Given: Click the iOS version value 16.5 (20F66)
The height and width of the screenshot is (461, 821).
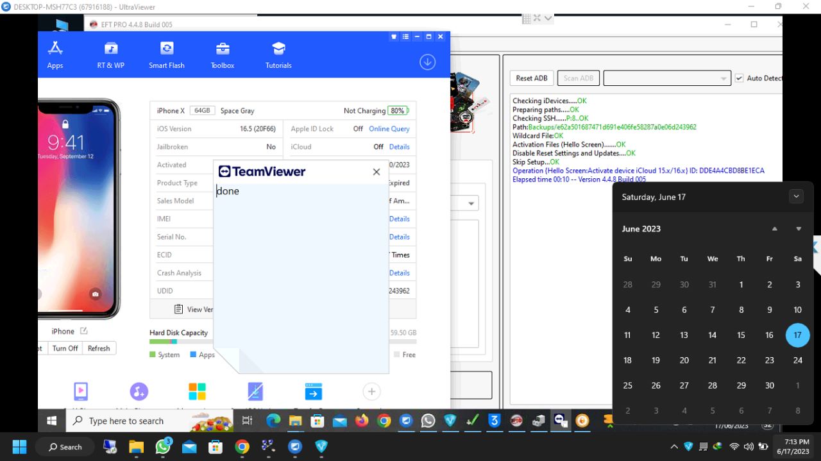Looking at the screenshot, I should click(258, 129).
